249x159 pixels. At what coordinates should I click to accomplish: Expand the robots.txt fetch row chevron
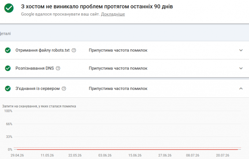click(x=241, y=50)
